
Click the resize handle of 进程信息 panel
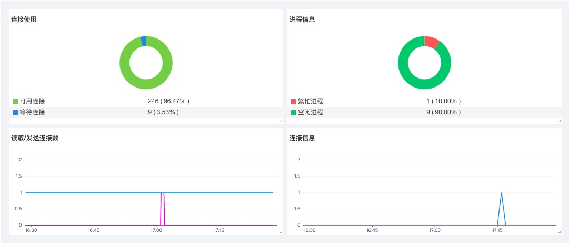(559, 122)
